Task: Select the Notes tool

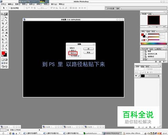Action: click(x=3, y=46)
